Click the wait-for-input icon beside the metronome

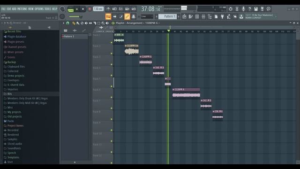coord(114,9)
